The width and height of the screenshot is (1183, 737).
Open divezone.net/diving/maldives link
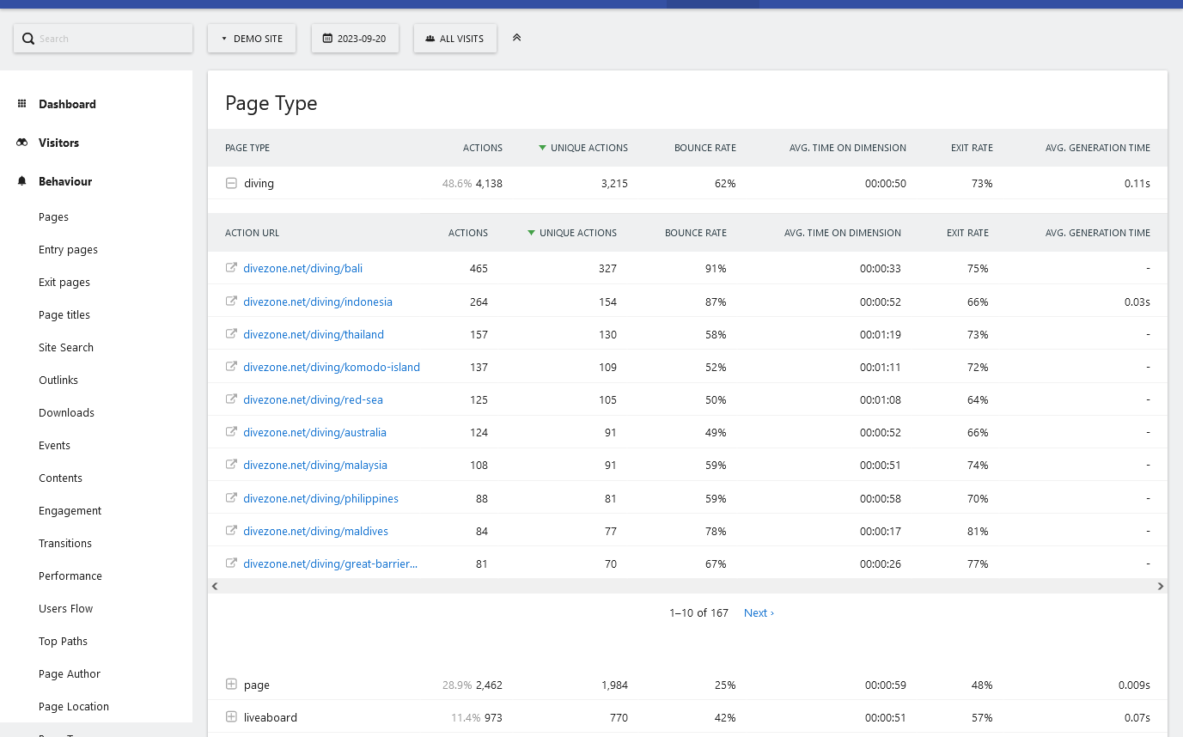pos(315,531)
